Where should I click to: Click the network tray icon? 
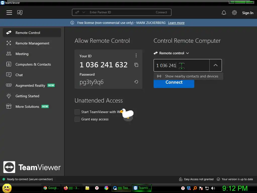pos(207,188)
